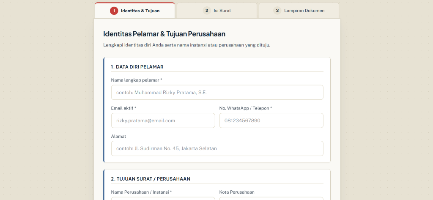Click the step 1 number badge

114,11
